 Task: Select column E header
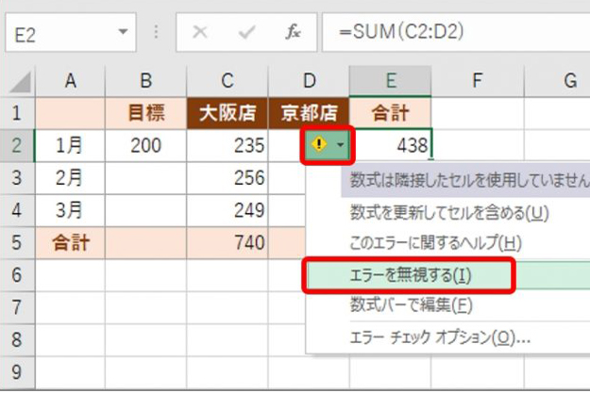tap(391, 81)
